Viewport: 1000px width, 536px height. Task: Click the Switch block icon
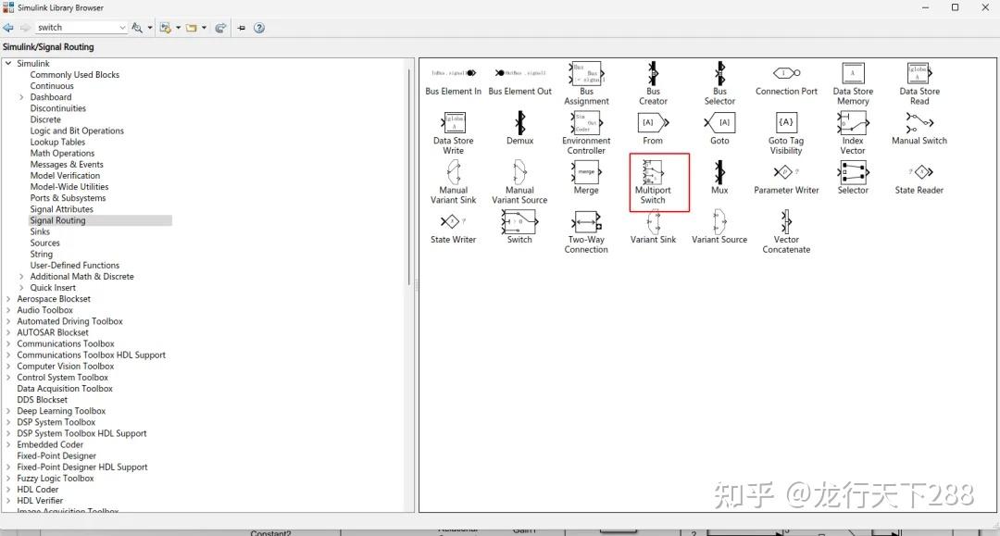click(x=519, y=222)
